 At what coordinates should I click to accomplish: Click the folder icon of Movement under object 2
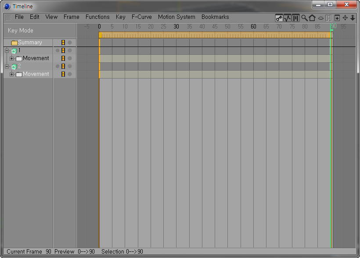[19, 74]
